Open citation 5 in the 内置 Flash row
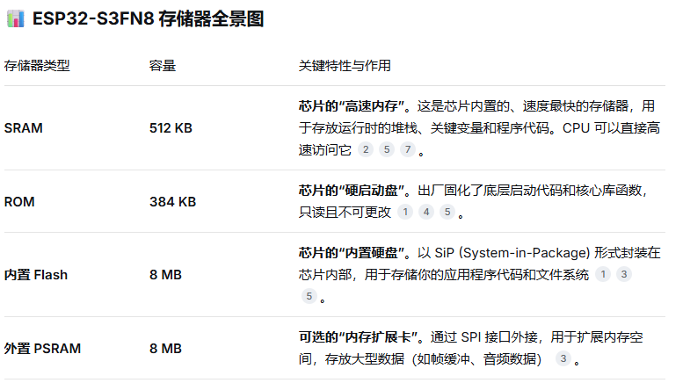Viewport: 683px width, 383px height. [309, 297]
